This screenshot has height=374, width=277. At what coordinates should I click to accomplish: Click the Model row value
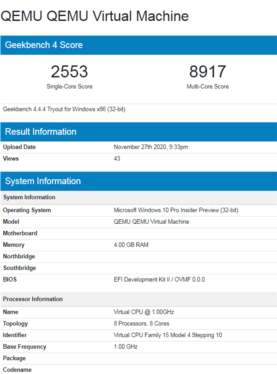[x=151, y=222]
